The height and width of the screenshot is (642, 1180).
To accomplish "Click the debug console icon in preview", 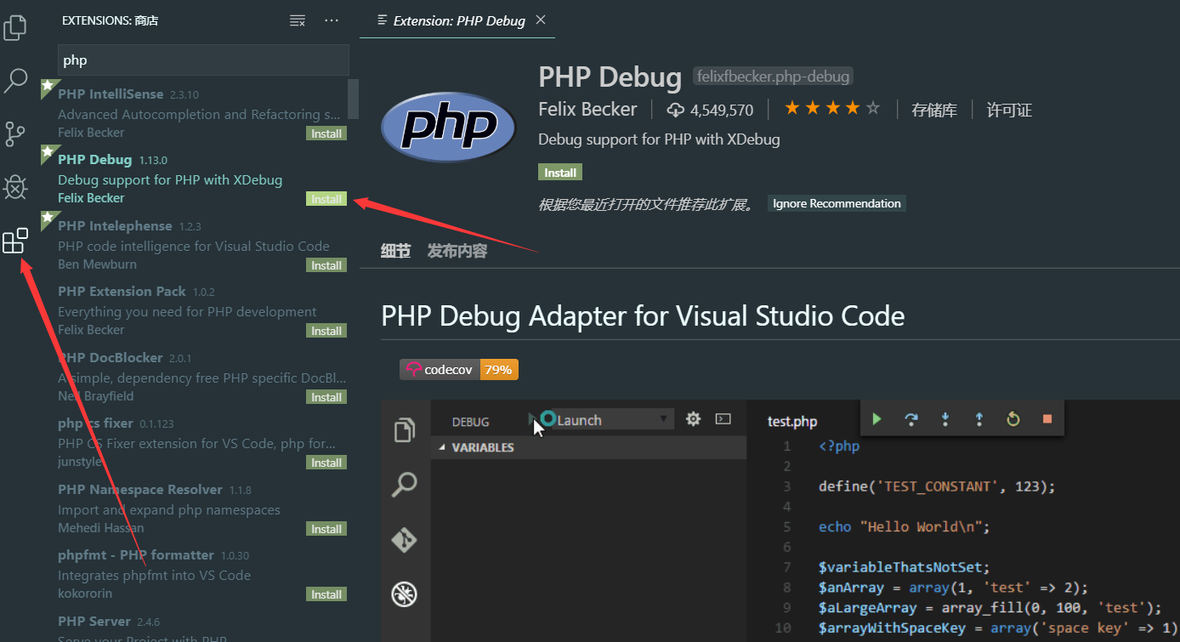I will click(x=723, y=418).
